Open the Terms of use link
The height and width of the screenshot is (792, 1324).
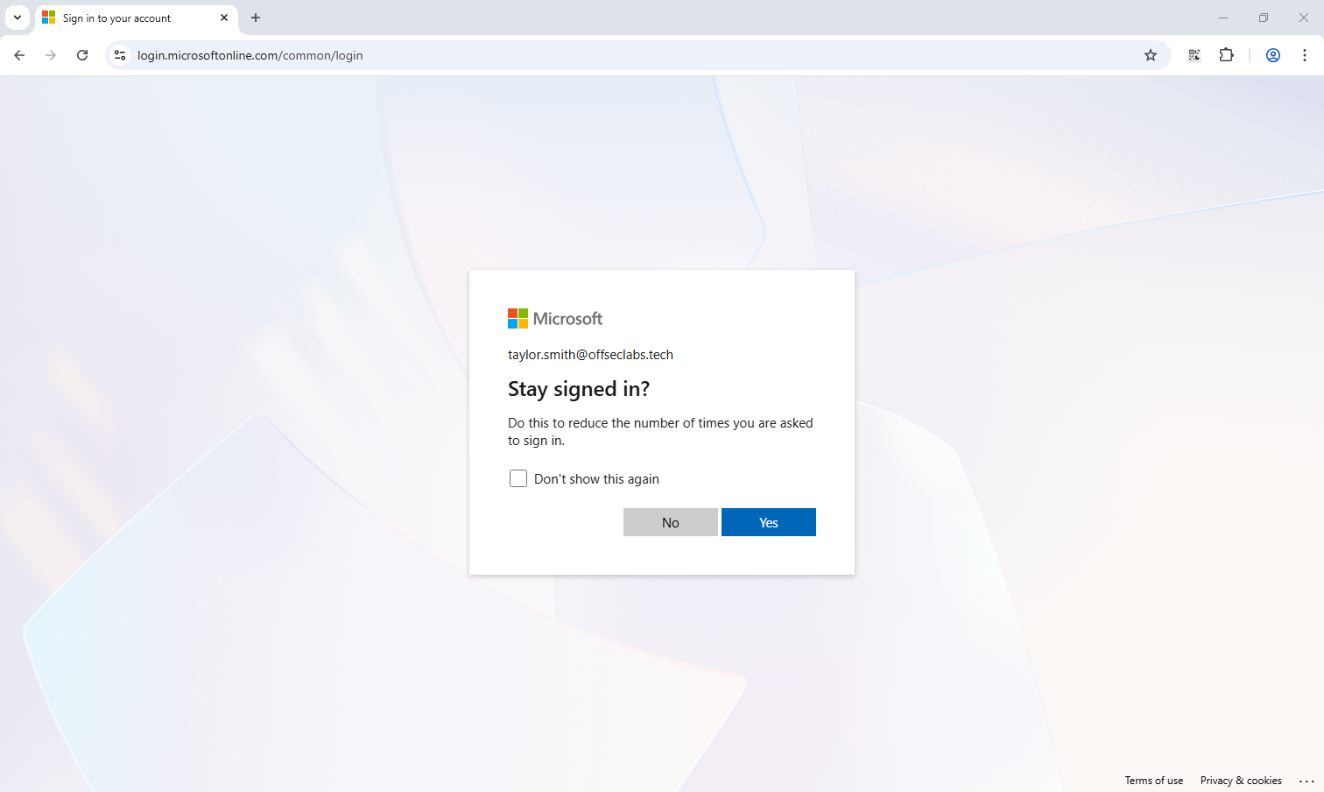pyautogui.click(x=1154, y=781)
